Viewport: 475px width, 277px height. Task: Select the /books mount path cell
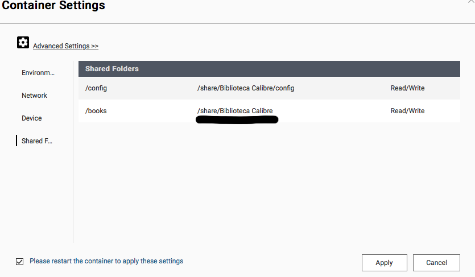(x=96, y=111)
